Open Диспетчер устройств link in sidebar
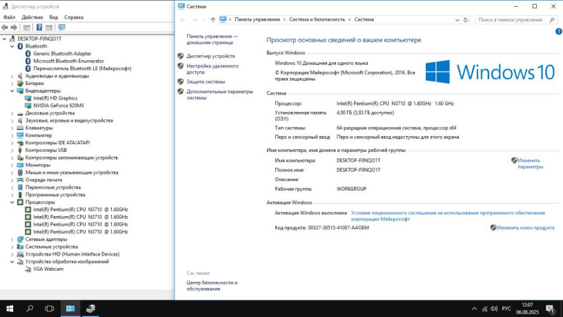Image resolution: width=563 pixels, height=317 pixels. click(210, 56)
